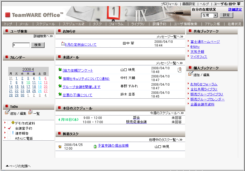Click the user search input field
This screenshot has width=245, height=171.
click(x=21, y=45)
